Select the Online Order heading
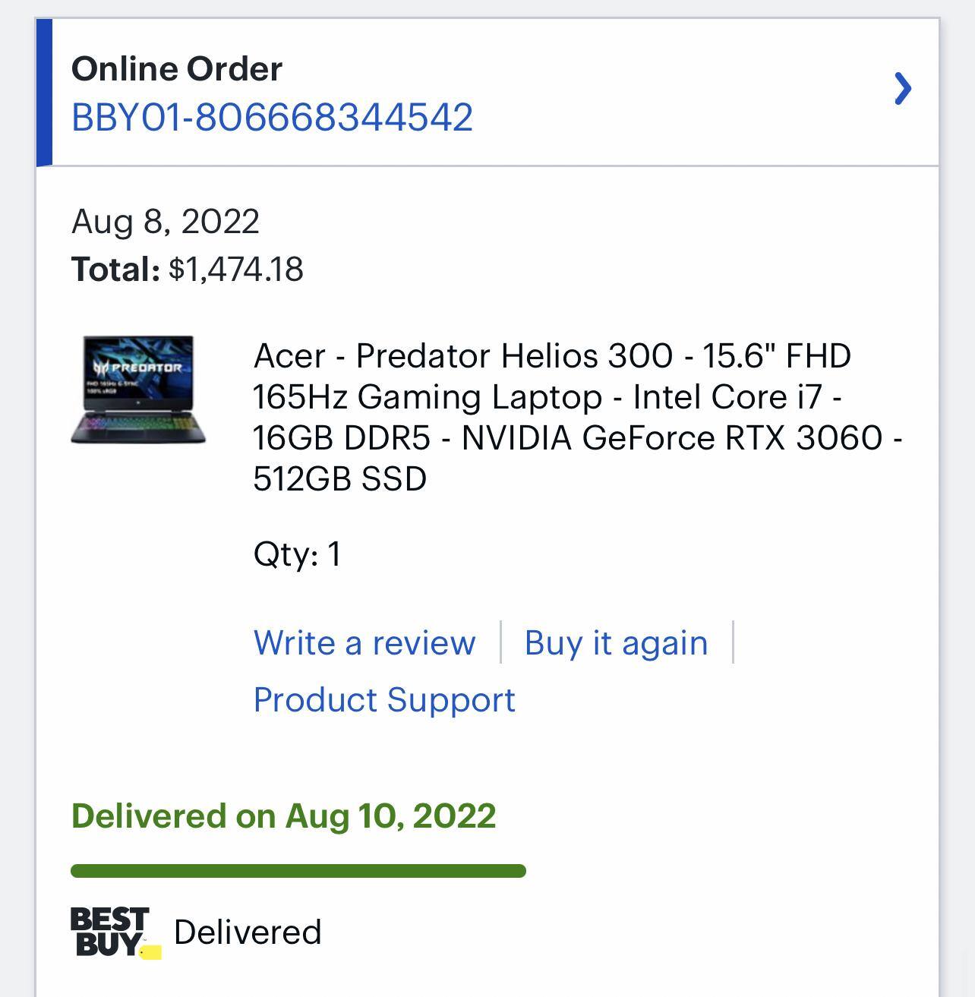This screenshot has width=975, height=997. [x=175, y=68]
